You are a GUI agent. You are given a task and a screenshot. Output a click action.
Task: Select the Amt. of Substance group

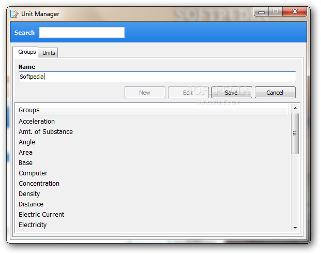[152, 132]
